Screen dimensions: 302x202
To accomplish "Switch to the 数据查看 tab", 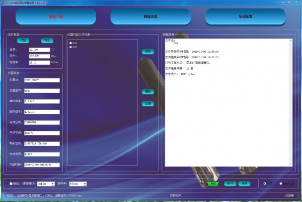I will [150, 17].
